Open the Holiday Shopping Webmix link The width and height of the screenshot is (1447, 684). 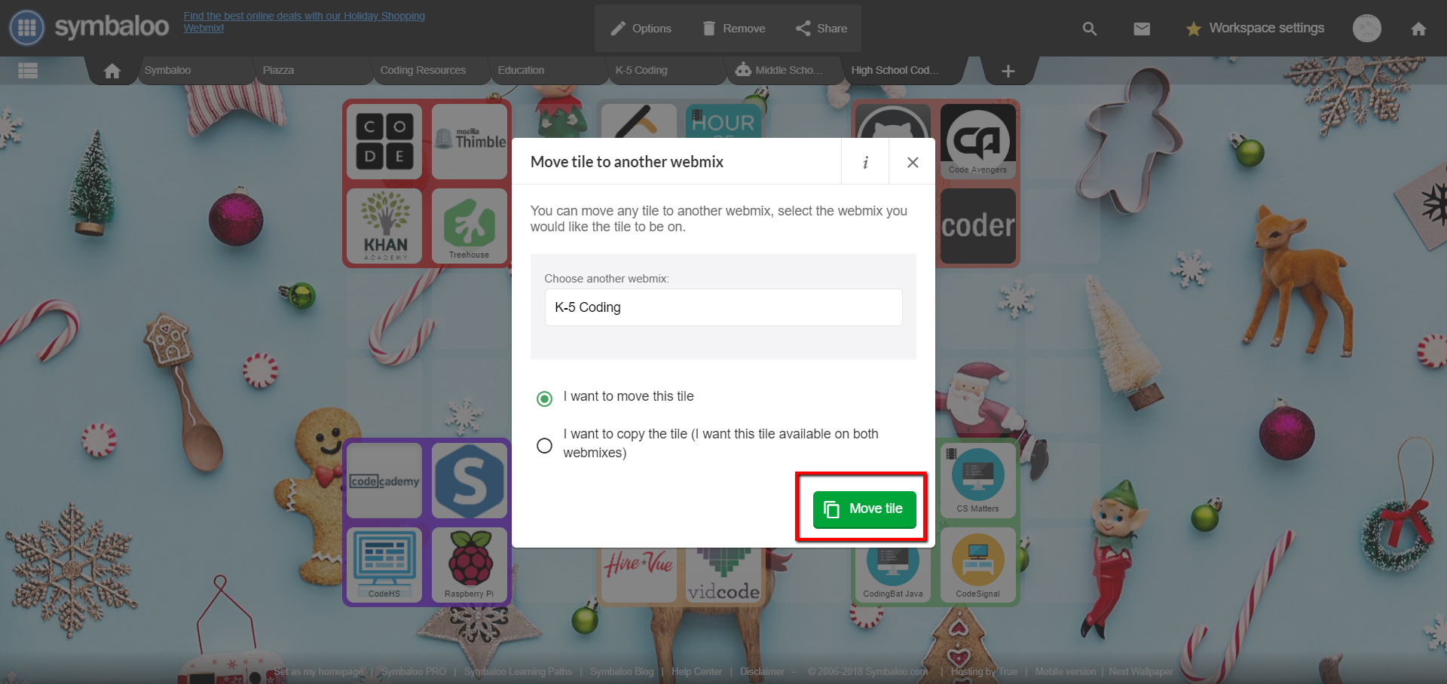click(x=304, y=22)
